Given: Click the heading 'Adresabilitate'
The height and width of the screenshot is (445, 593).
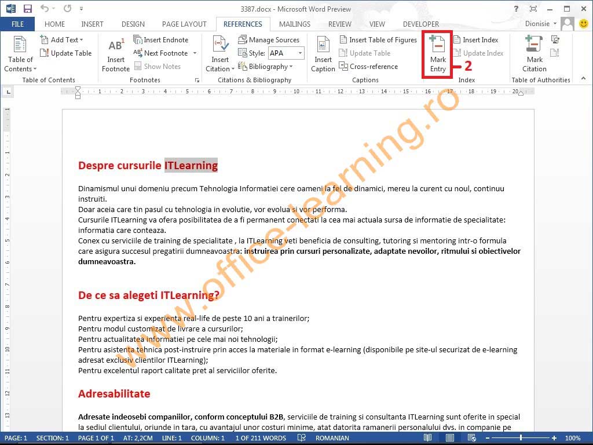Looking at the screenshot, I should point(114,393).
